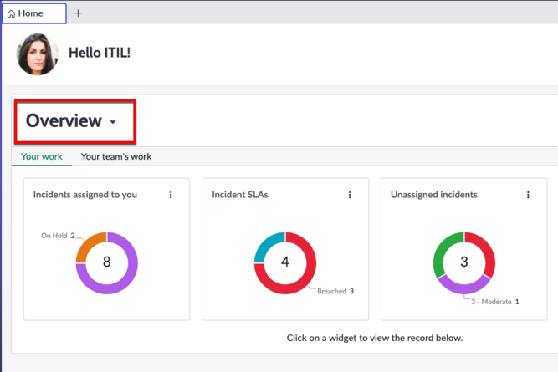Click the total 4 in SLAs donut

[x=285, y=262]
